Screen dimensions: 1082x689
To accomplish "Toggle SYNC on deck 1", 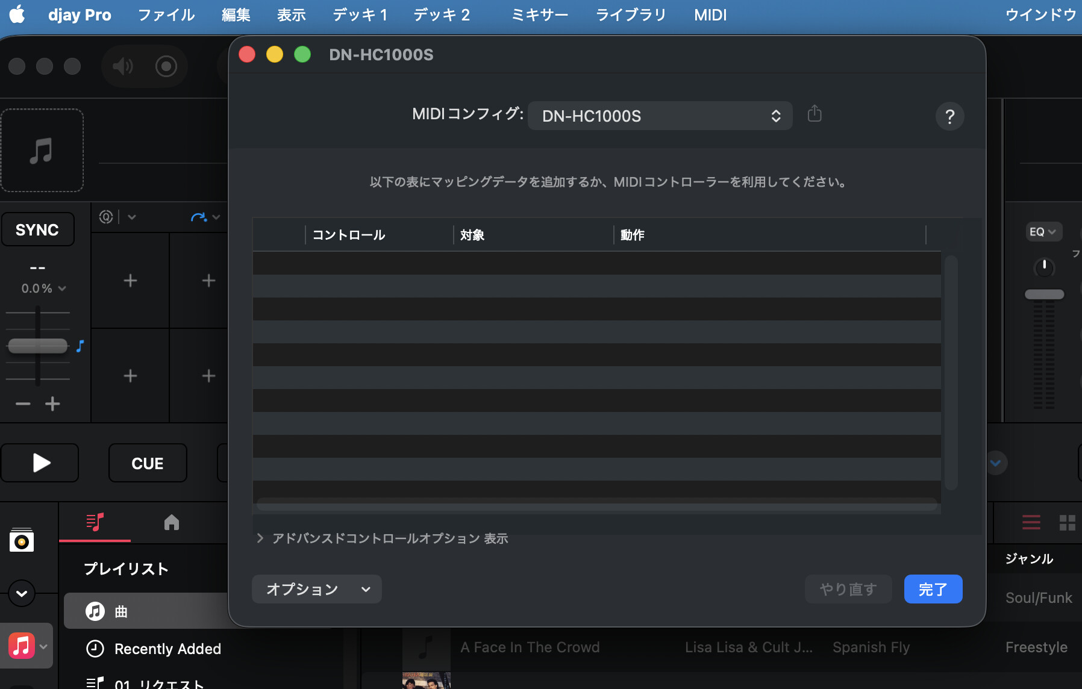I will (37, 229).
